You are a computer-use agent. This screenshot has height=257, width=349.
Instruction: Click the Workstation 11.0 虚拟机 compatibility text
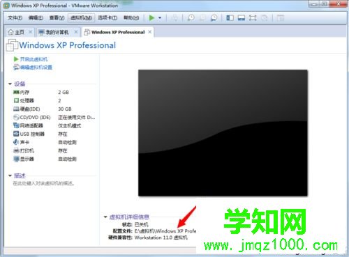tap(161, 237)
